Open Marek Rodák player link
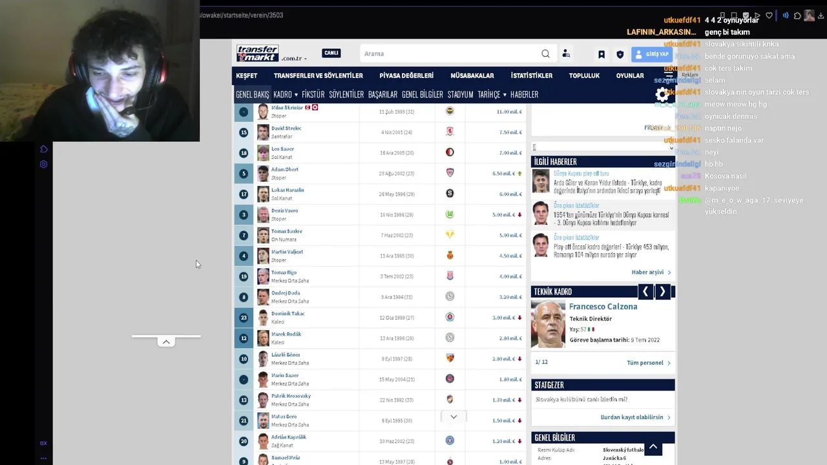The width and height of the screenshot is (827, 465). (286, 334)
